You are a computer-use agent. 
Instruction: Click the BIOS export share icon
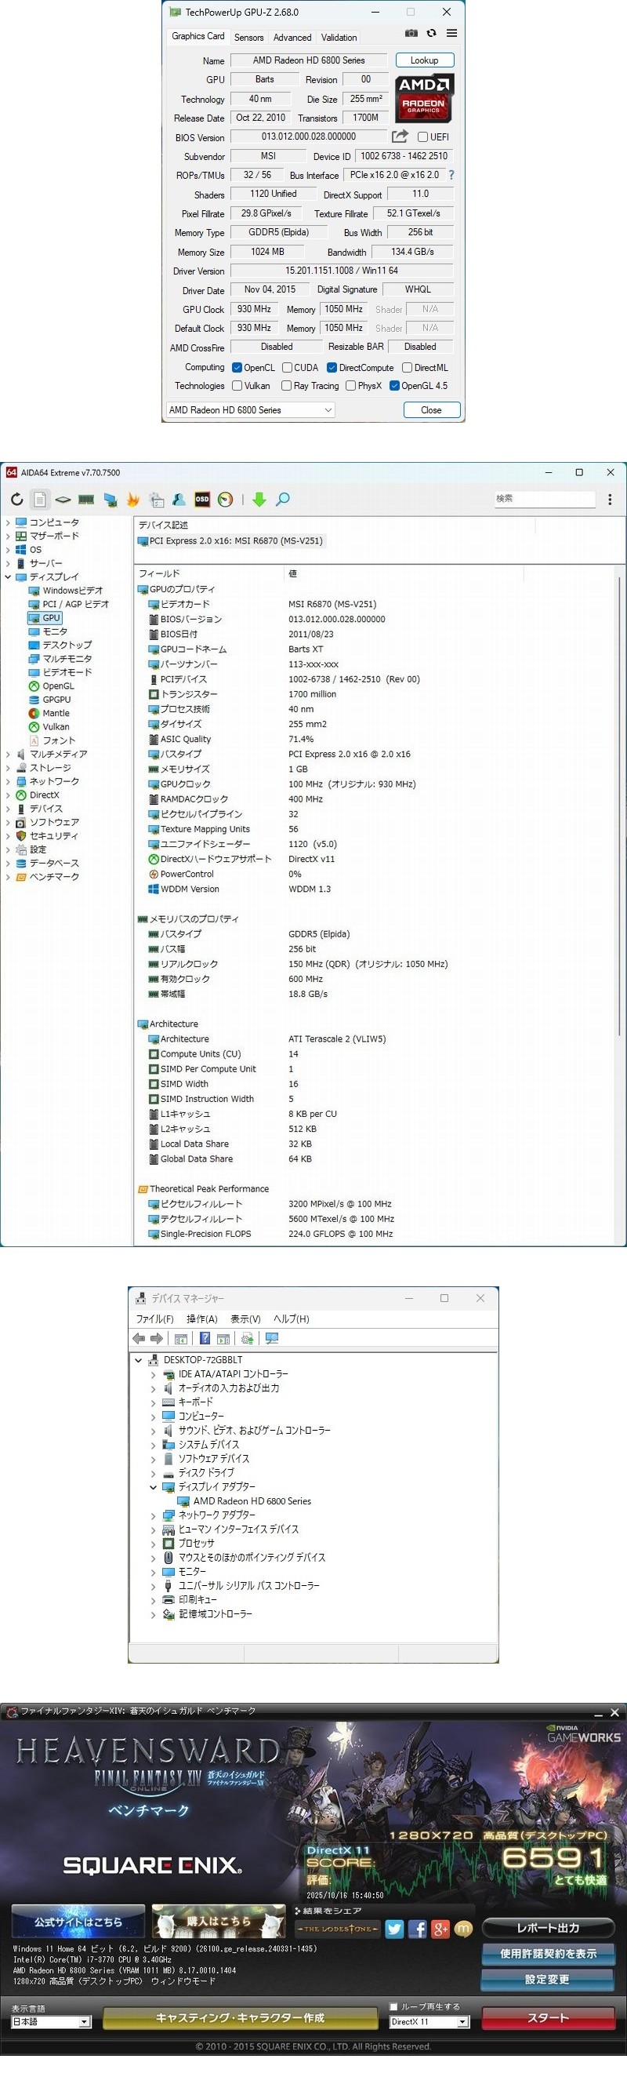400,136
